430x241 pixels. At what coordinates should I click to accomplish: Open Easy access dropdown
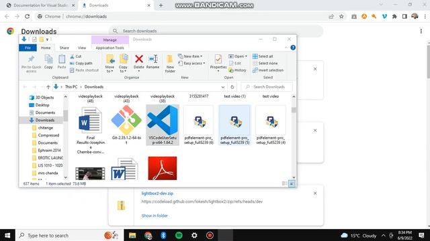tap(191, 63)
